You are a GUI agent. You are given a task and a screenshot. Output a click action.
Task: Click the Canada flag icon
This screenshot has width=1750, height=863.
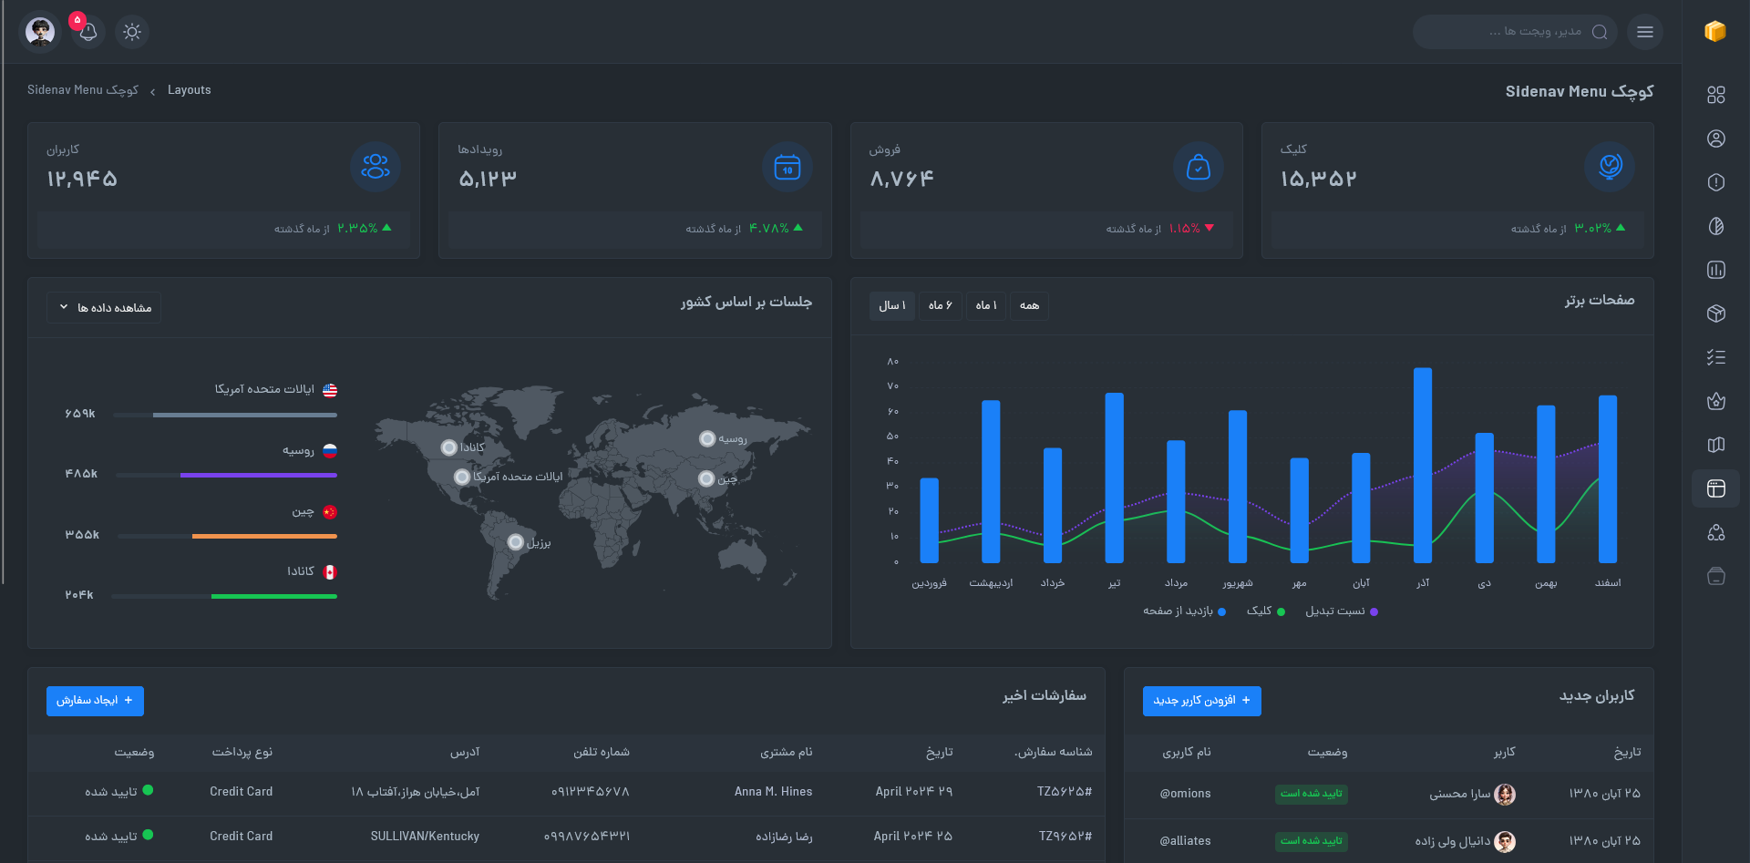point(330,572)
